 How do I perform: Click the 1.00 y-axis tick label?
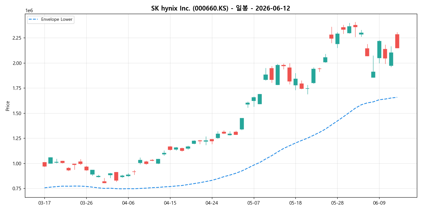tap(17, 164)
